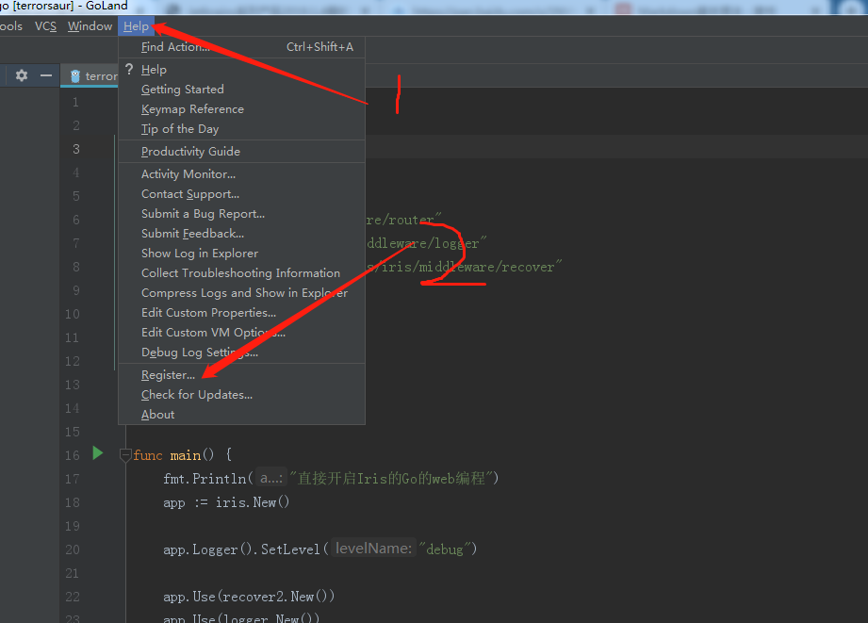
Task: Open the Tools menu at the left edge
Action: [x=10, y=26]
